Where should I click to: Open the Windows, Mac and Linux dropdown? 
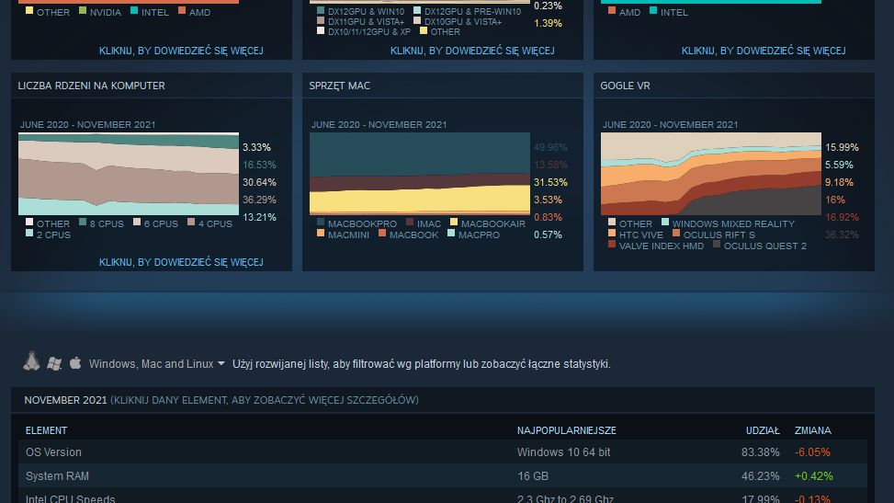pos(157,364)
